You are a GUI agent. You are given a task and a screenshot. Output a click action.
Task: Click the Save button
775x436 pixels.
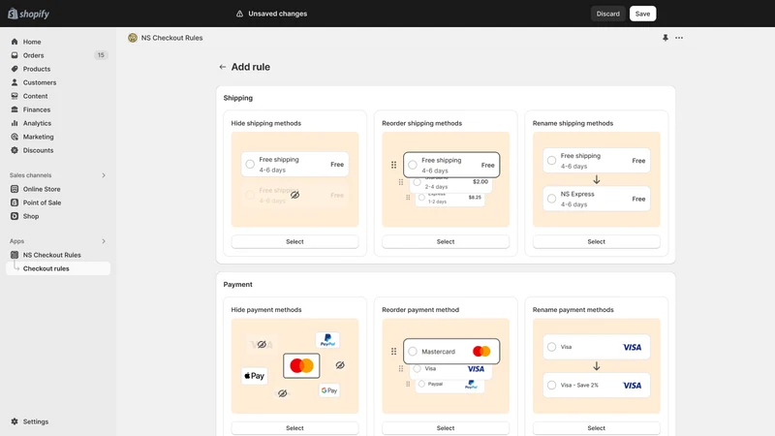click(642, 14)
